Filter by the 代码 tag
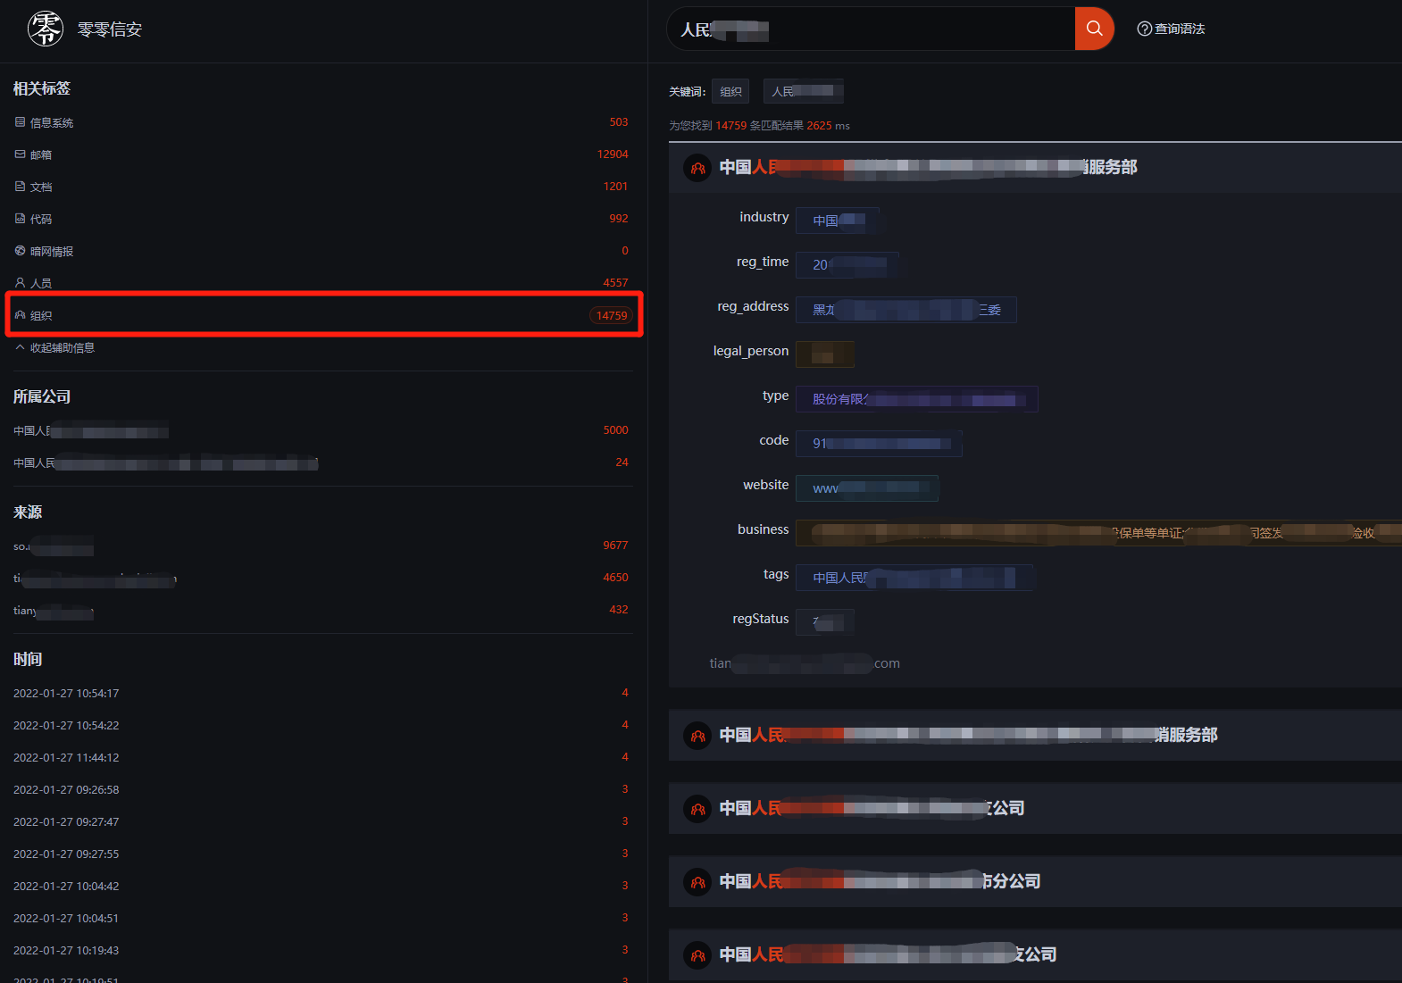 pyautogui.click(x=41, y=219)
